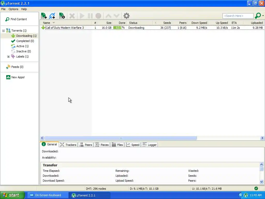This screenshot has height=199, width=265.
Task: Click the horizontal scrollbar thumb in torrent list
Action: [x=121, y=138]
